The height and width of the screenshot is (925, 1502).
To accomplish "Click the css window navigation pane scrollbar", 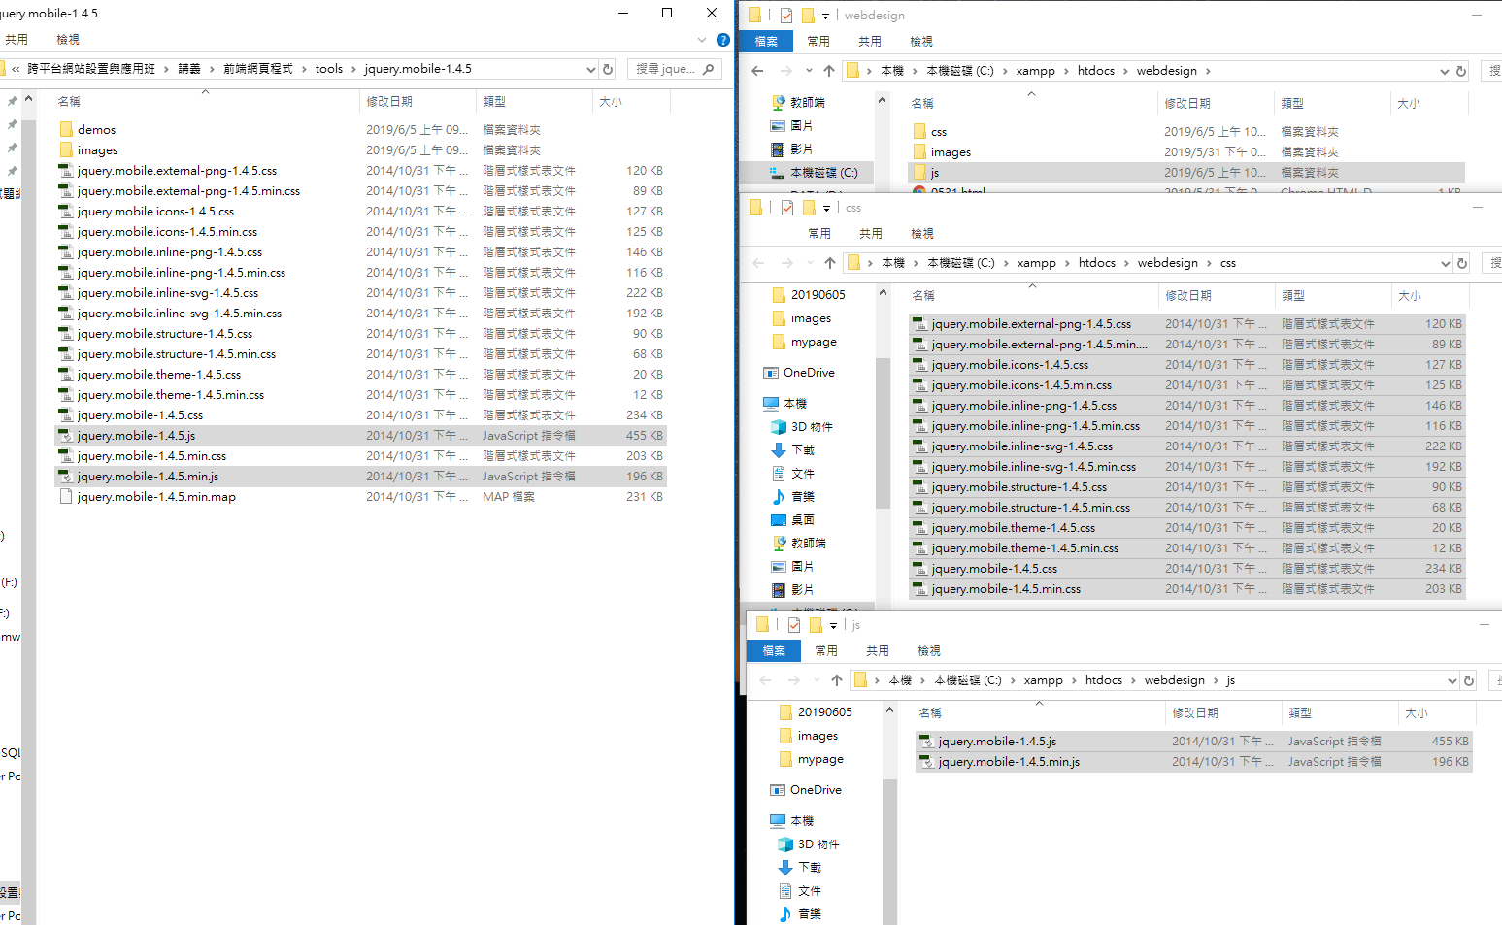I will pos(883,437).
